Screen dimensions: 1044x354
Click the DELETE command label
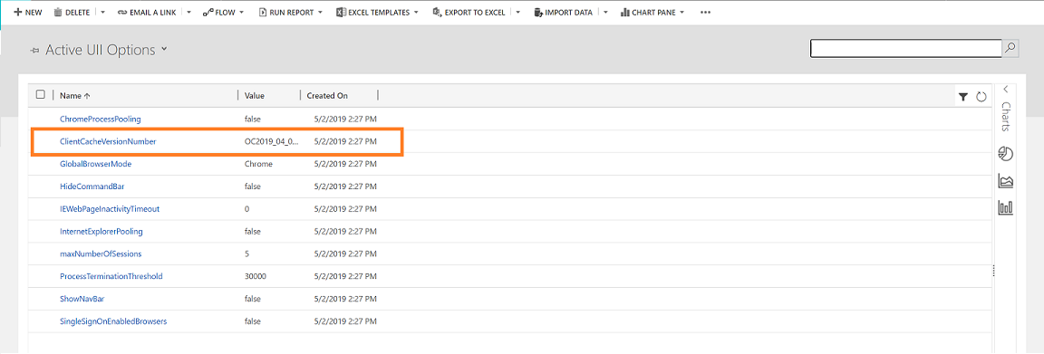click(x=77, y=13)
